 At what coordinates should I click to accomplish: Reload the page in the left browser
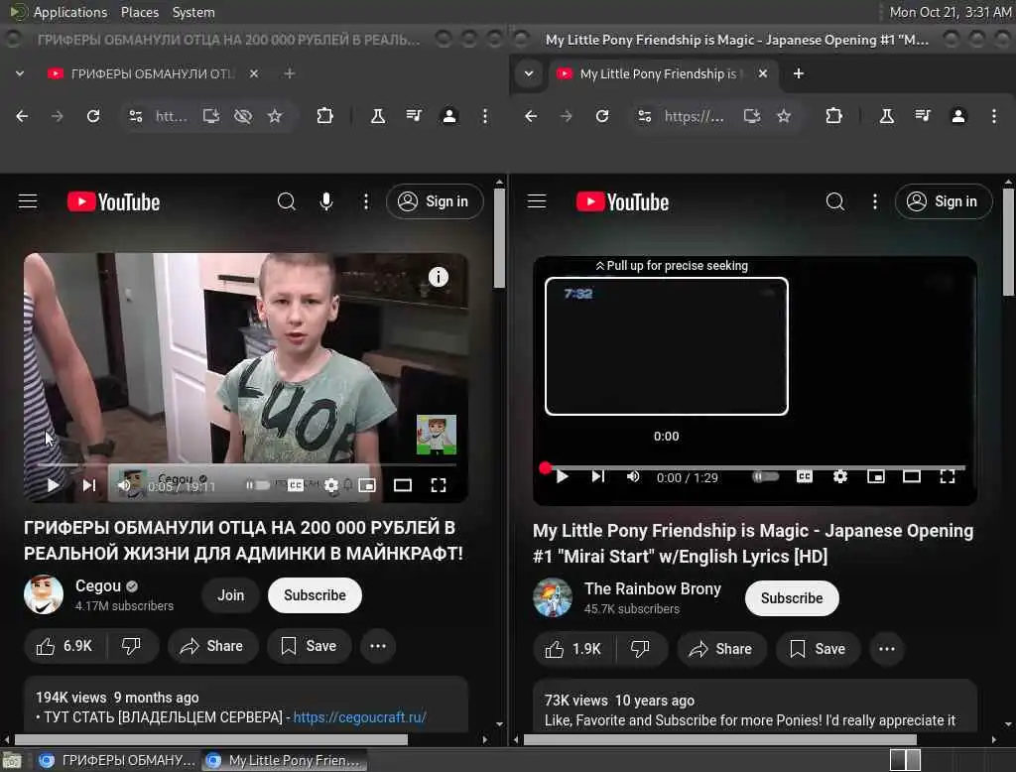[x=93, y=116]
